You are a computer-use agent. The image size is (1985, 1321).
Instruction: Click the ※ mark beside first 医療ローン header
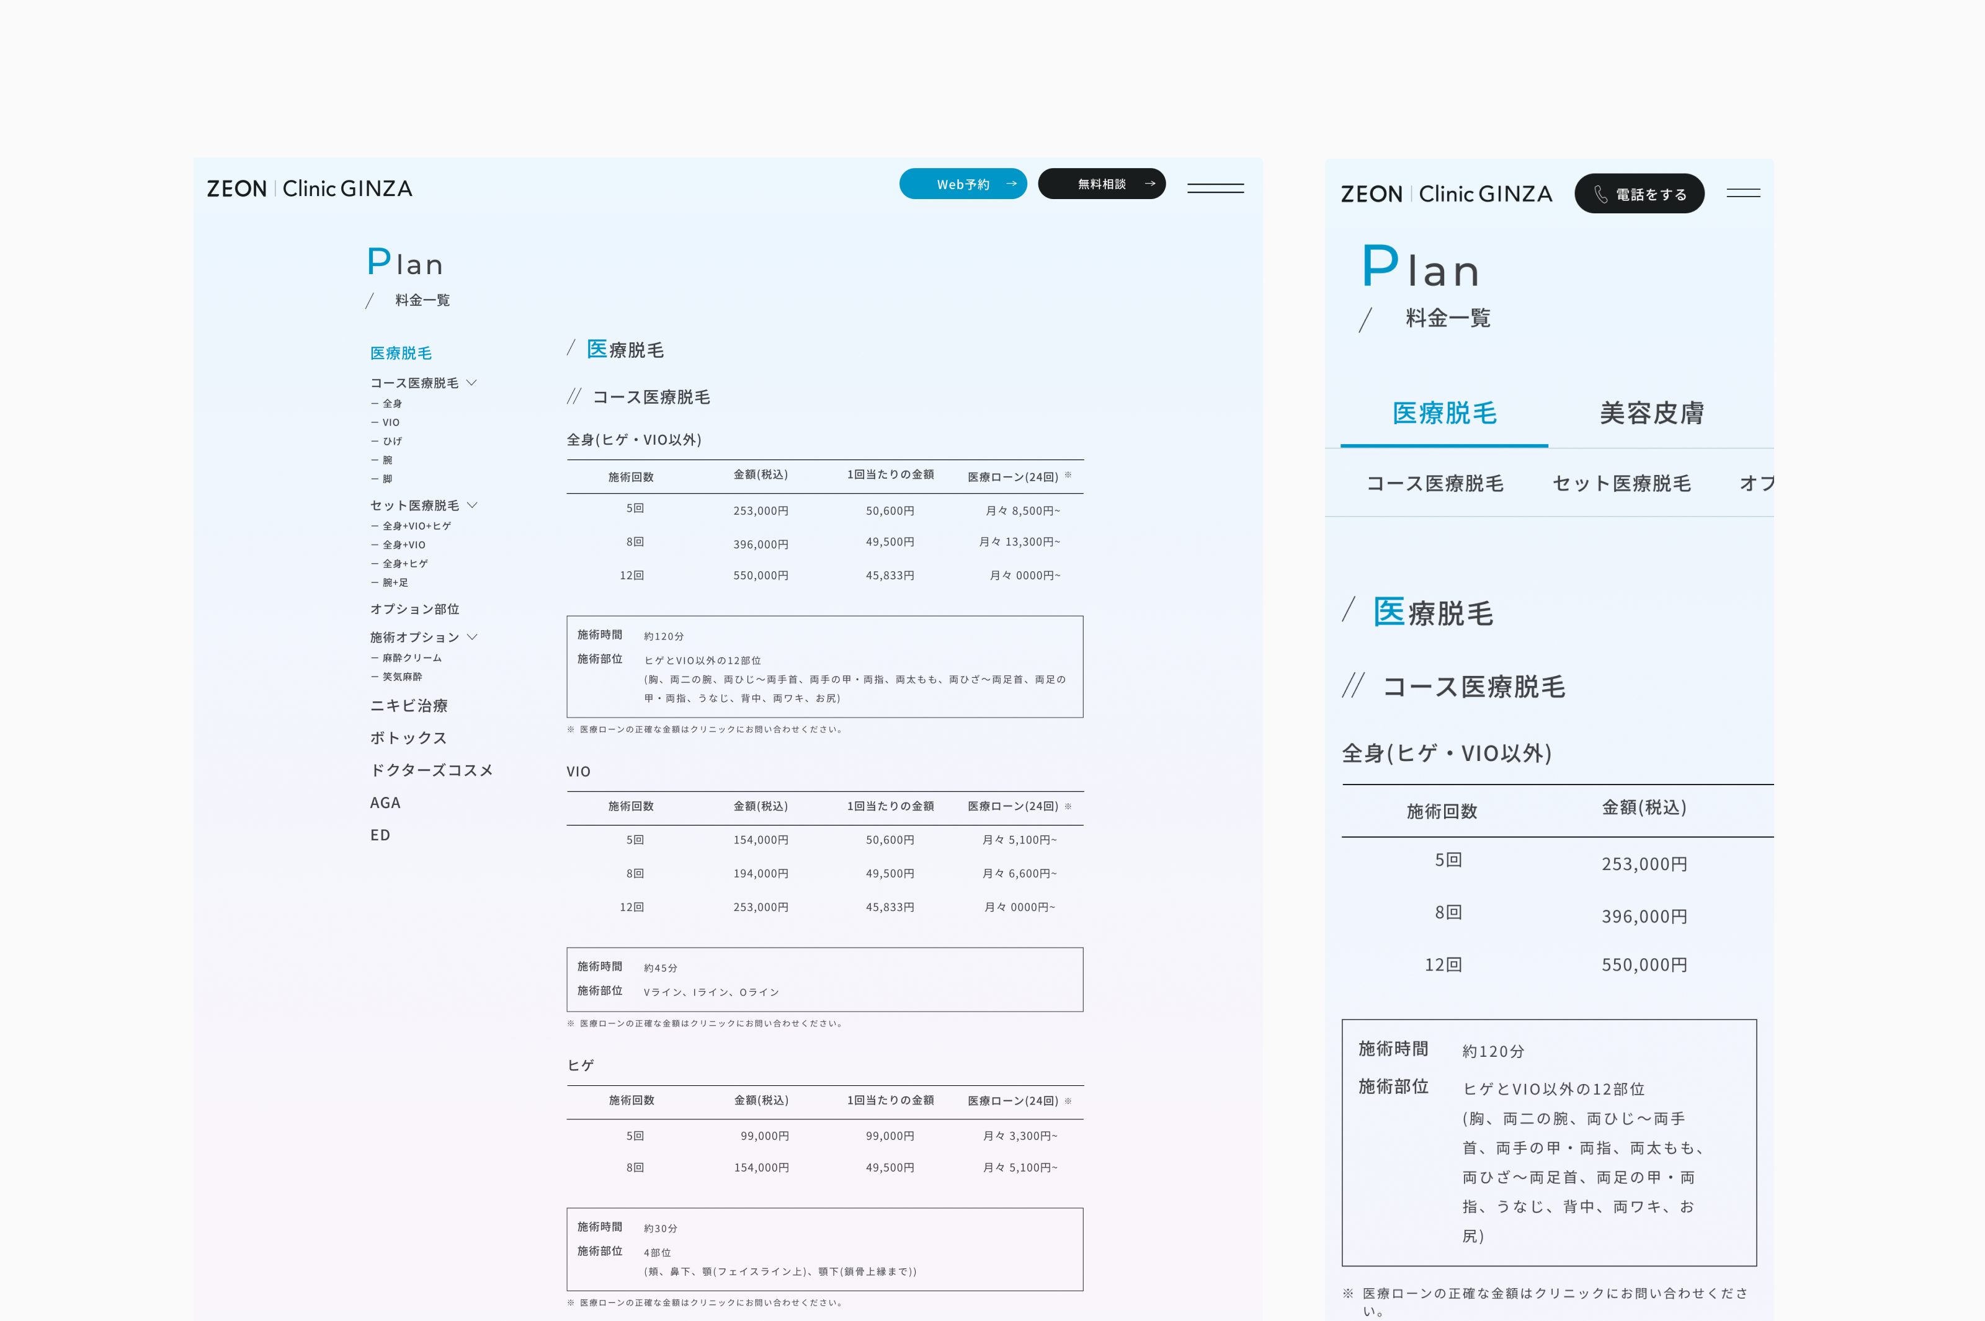coord(1068,475)
